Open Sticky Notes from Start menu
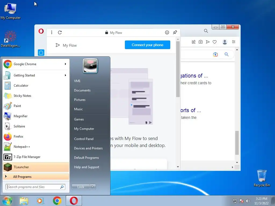The height and width of the screenshot is (206, 275). 36,96
